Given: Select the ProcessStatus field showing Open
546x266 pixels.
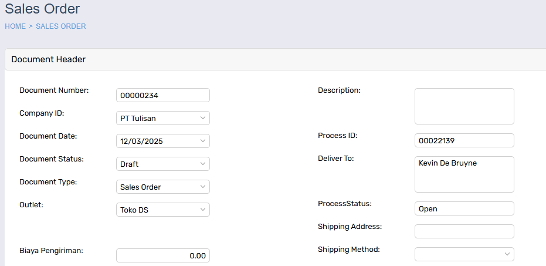Looking at the screenshot, I should [x=464, y=208].
